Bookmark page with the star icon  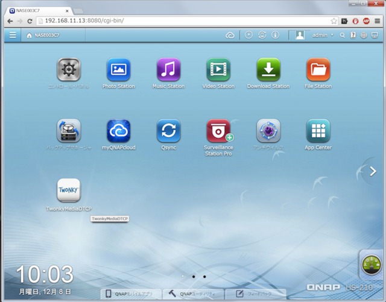[x=334, y=21]
